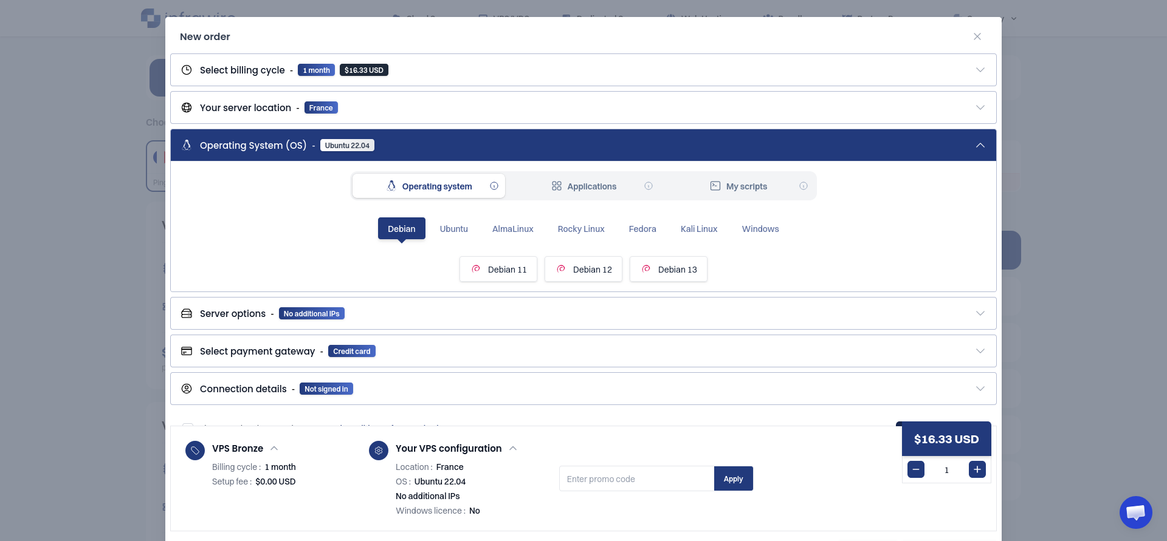Switch to the My scripts tab
Screen dimensions: 1167x541
738,186
